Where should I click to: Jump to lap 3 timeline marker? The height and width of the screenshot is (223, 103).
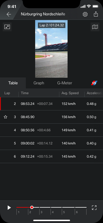click(x=41, y=212)
